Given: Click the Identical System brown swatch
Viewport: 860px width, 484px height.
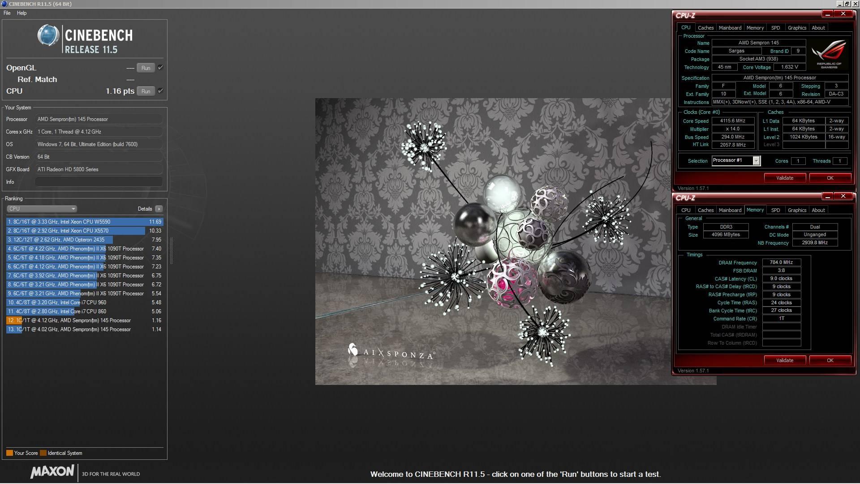Looking at the screenshot, I should 43,453.
